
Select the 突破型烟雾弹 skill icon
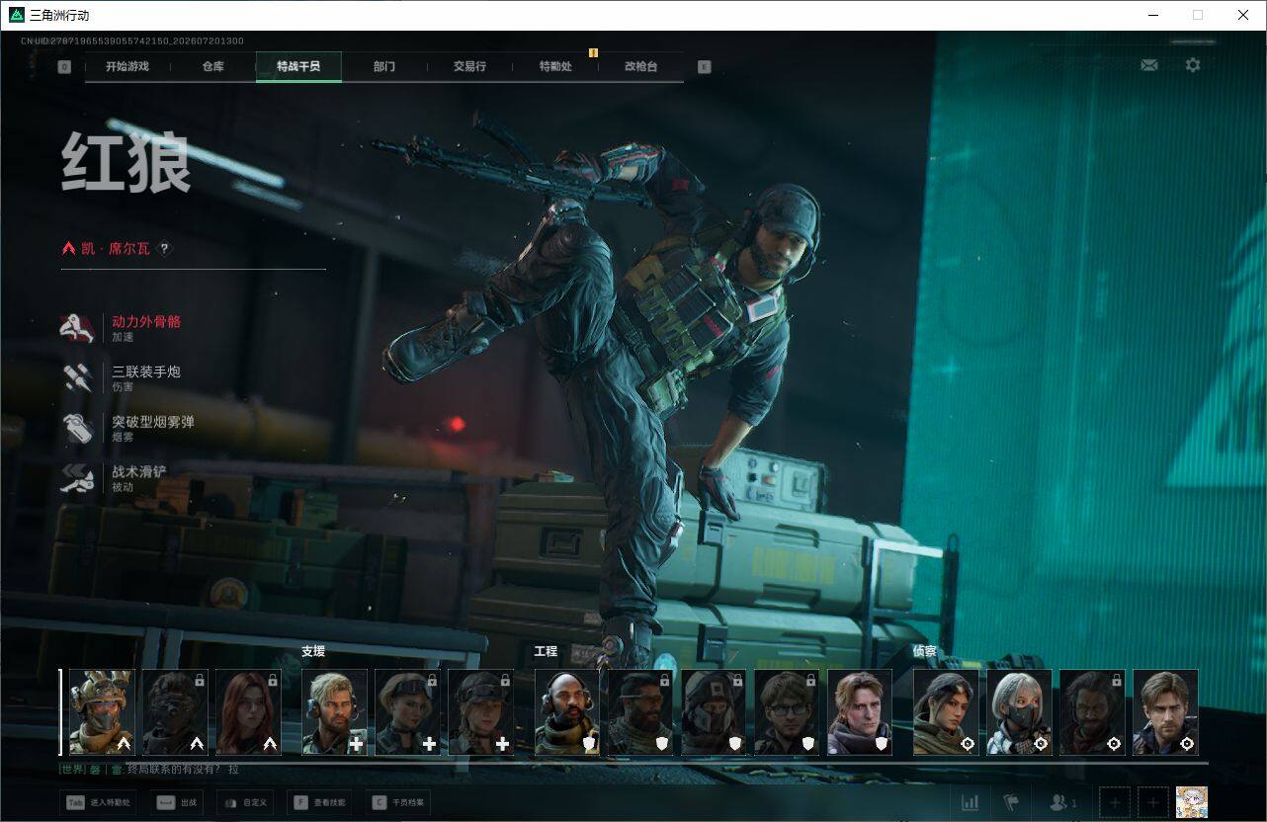click(77, 428)
